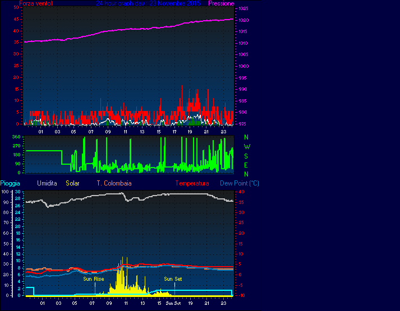
Task: Select the topmost compass letter N
Action: 246,137
